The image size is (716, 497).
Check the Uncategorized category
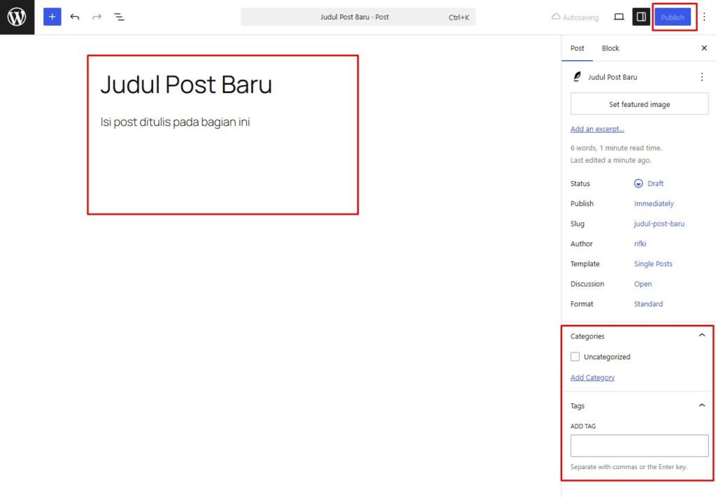[575, 356]
